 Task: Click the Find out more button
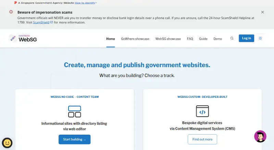pos(202,139)
